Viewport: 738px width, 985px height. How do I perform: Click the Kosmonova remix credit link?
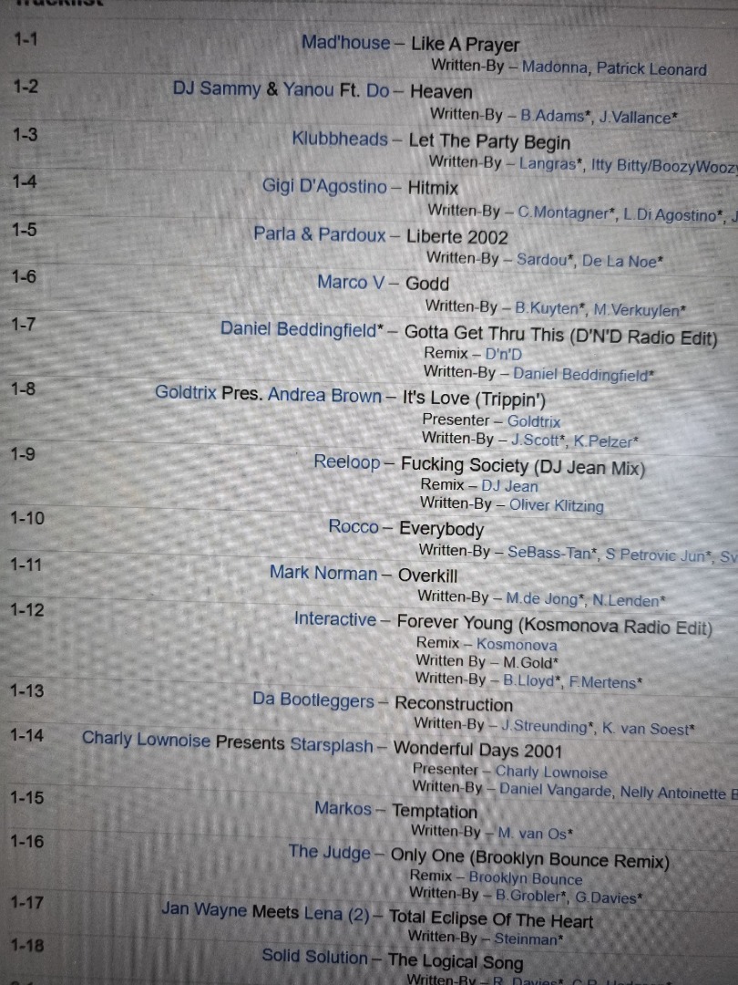click(517, 645)
